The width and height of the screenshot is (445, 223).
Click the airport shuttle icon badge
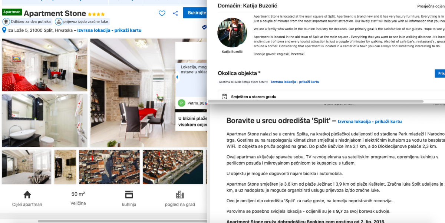pos(59,22)
